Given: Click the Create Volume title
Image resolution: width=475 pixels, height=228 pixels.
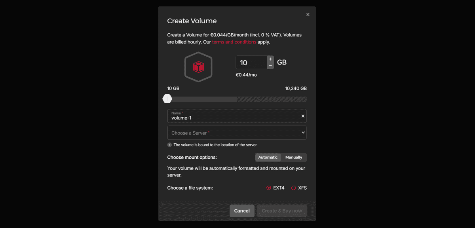Looking at the screenshot, I should pos(192,21).
